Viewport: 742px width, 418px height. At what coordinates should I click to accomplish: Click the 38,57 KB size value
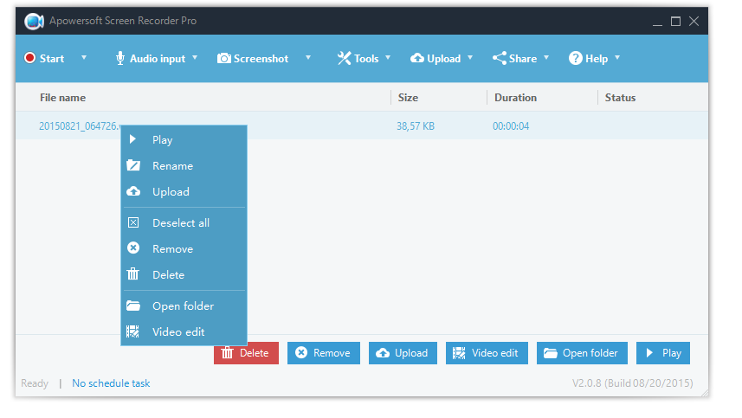(x=416, y=126)
